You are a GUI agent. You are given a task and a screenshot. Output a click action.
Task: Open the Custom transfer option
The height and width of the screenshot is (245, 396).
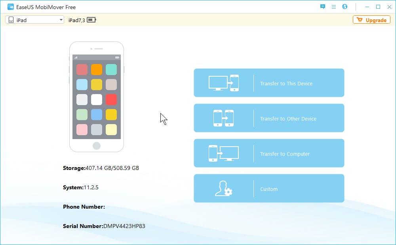[x=269, y=188]
